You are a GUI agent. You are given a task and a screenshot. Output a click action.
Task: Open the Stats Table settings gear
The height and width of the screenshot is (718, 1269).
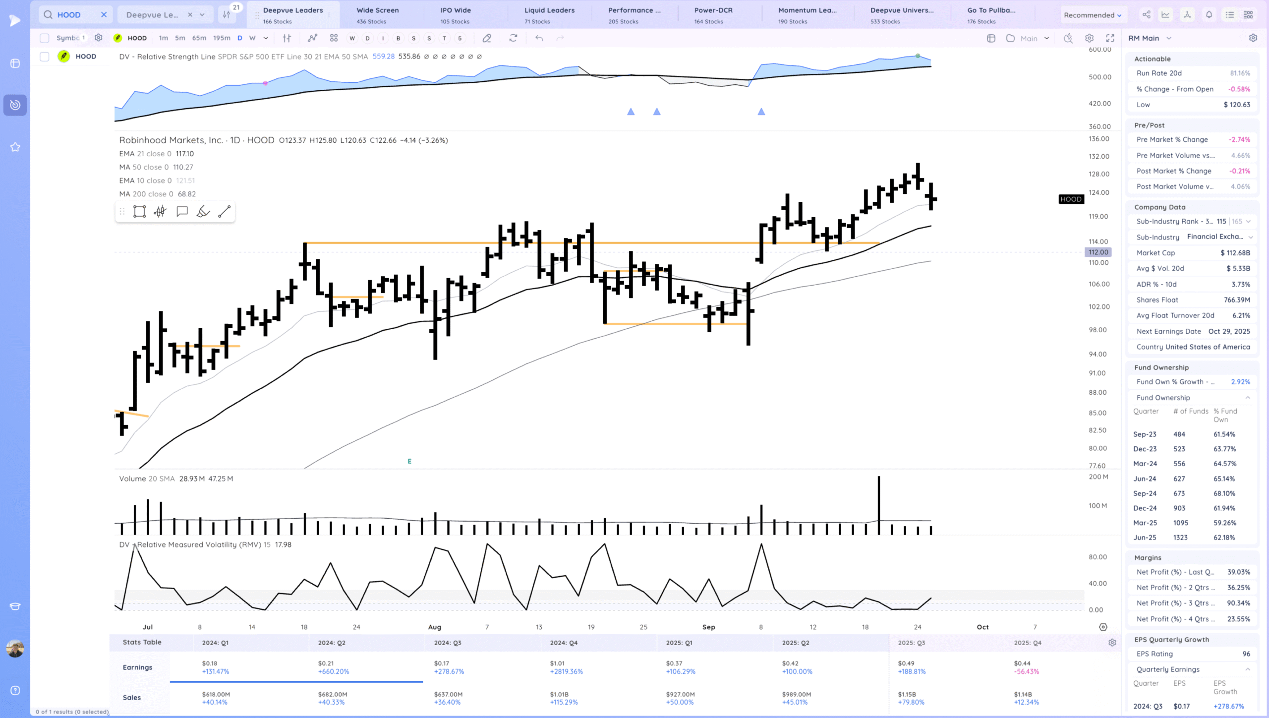(x=1112, y=643)
